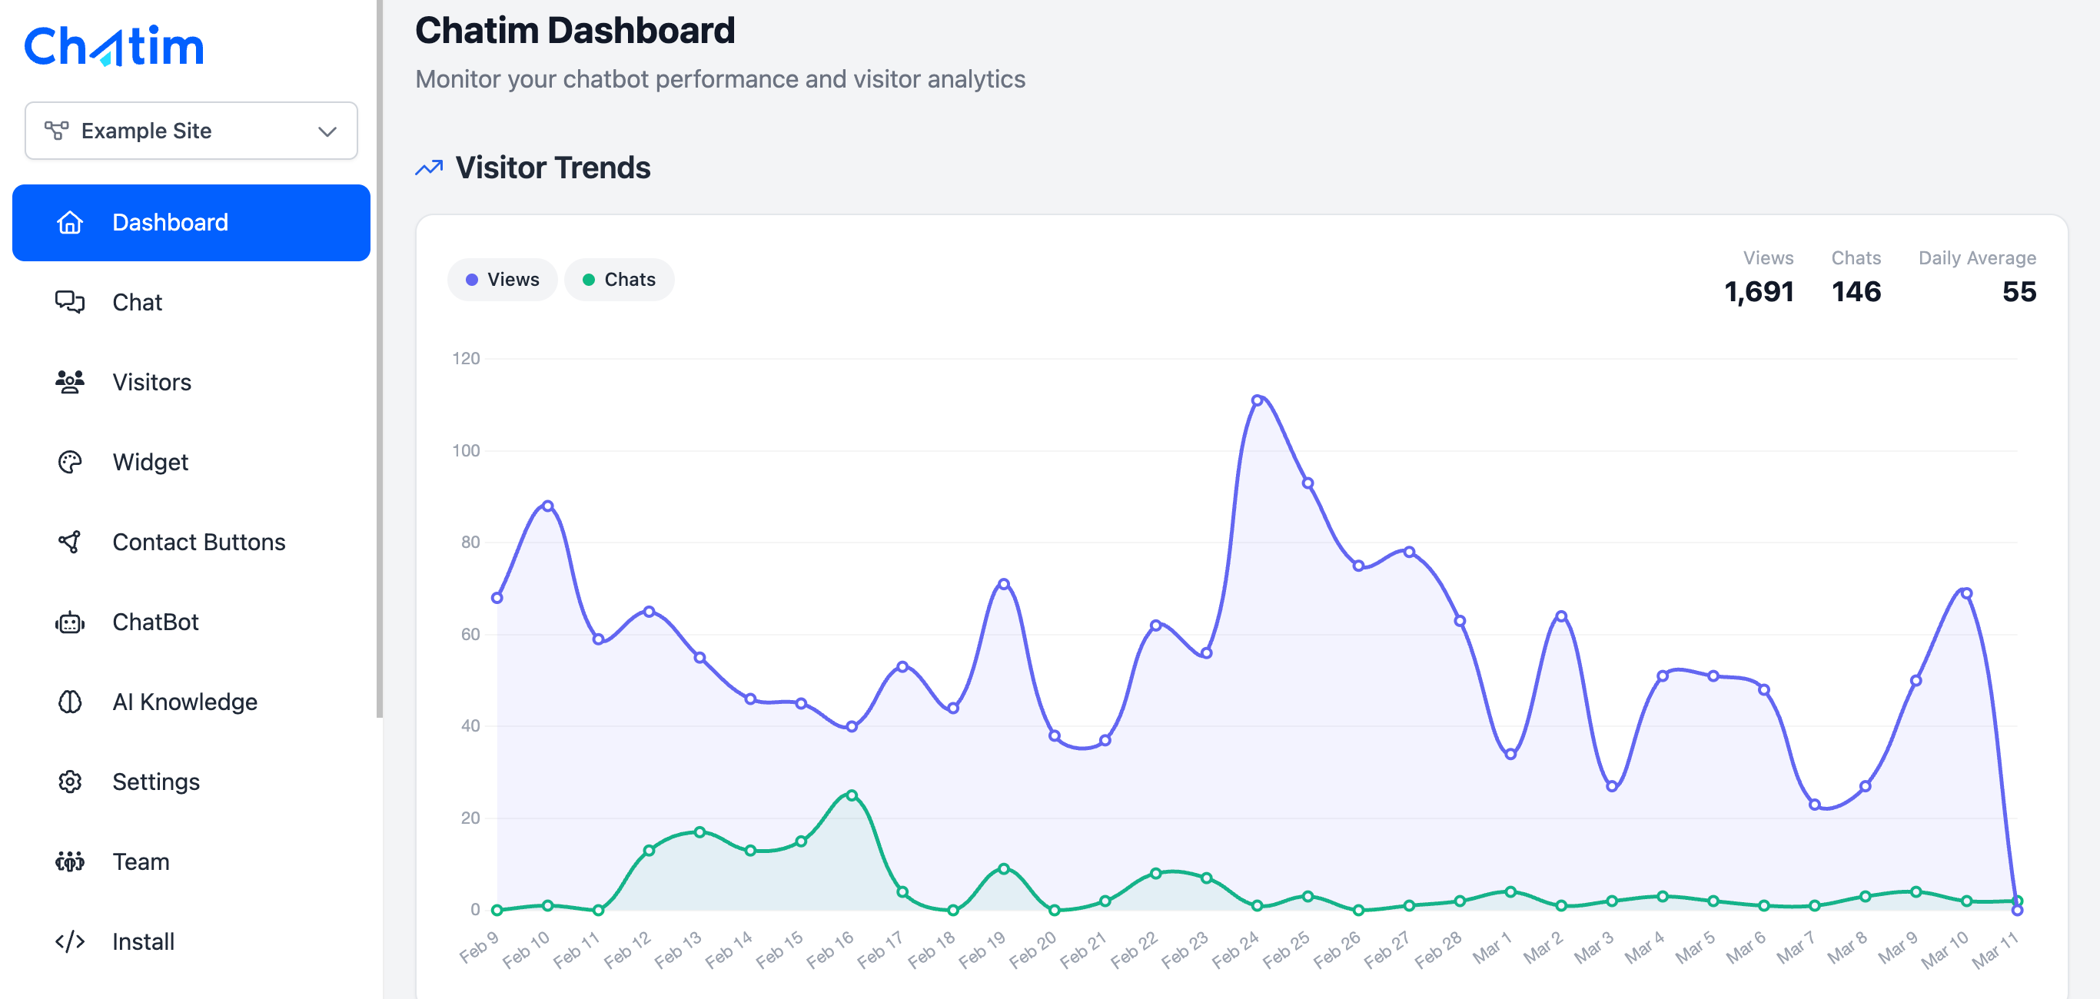Click the sidebar vertical scrollbar
2100x999 pixels.
379,359
